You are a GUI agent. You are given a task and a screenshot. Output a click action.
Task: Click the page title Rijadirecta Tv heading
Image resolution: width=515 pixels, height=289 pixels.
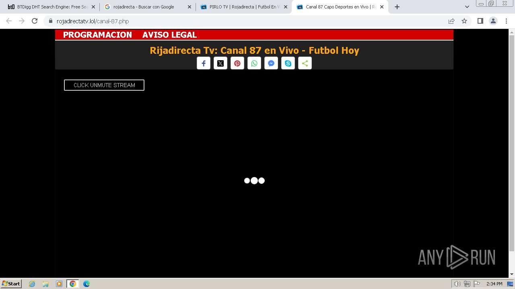click(x=254, y=50)
